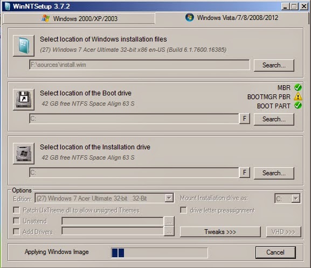Screen dimensions: 311x268
Task: Click the Windows 7 Acer Ultimate build text
Action: point(133,50)
